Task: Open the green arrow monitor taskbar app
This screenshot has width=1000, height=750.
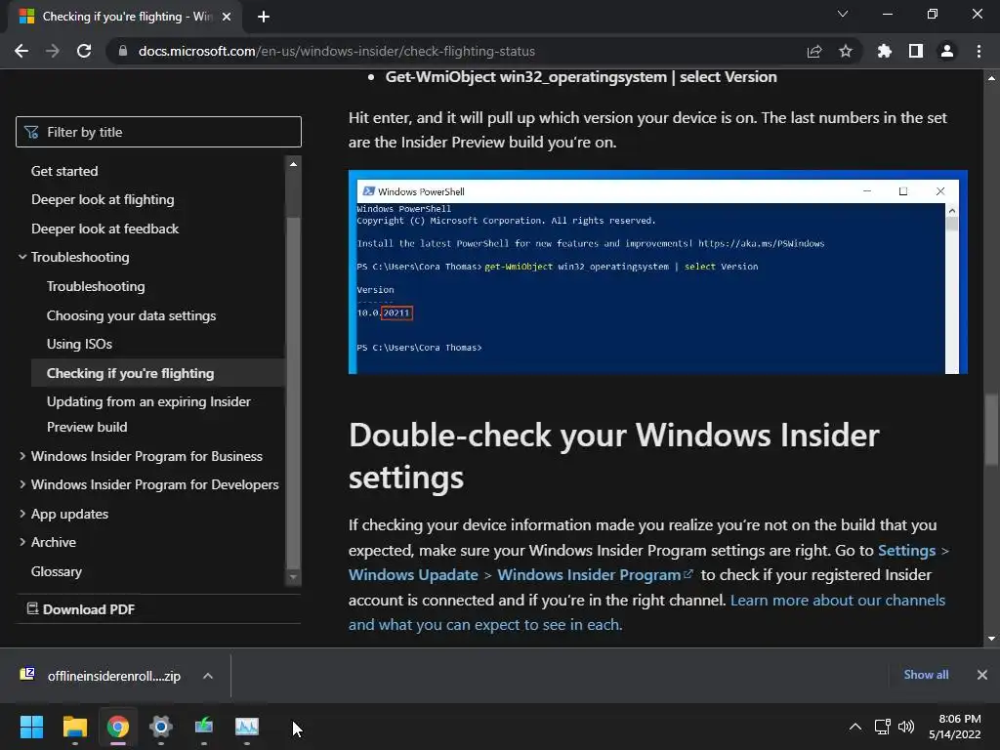Action: [204, 727]
